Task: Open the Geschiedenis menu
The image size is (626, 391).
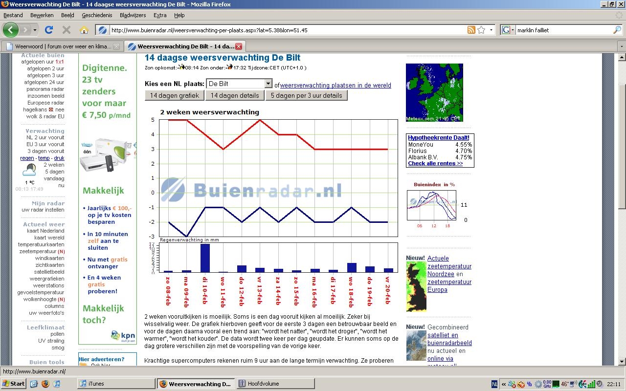Action: coord(97,15)
